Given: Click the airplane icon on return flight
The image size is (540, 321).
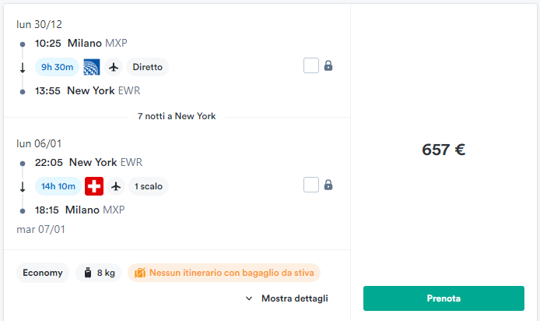Looking at the screenshot, I should click(x=116, y=186).
